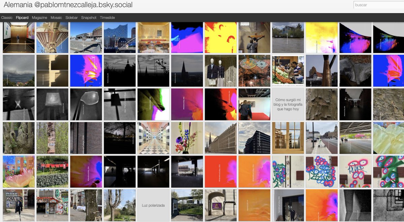Image resolution: width=404 pixels, height=222 pixels.
Task: Open the dark curved Chilehaus building photo
Action: click(254, 138)
